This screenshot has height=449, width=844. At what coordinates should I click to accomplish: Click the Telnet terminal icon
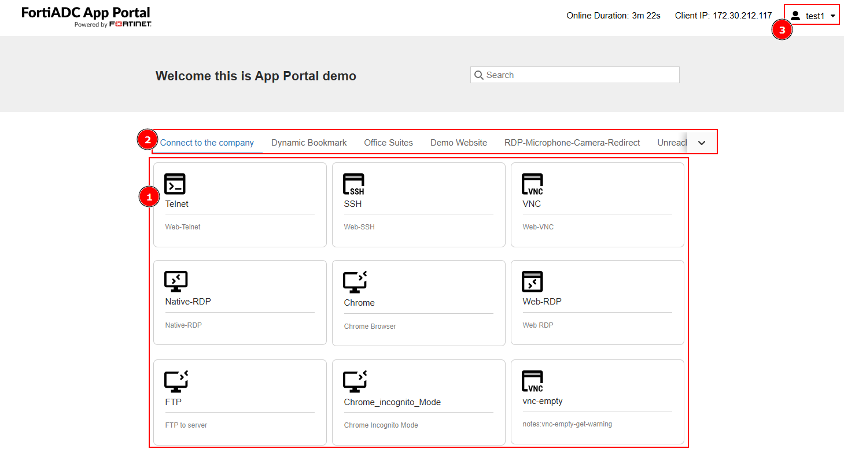coord(175,184)
